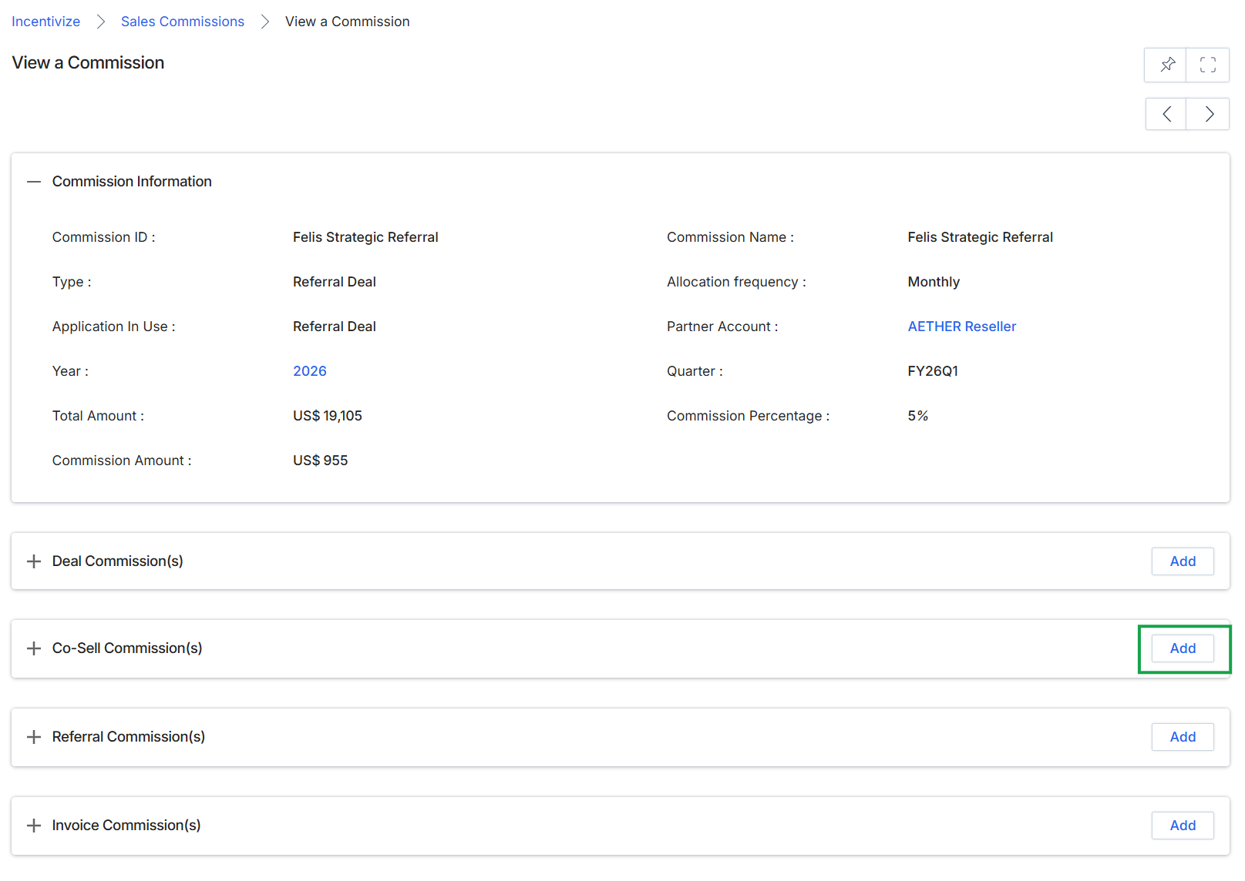Image resolution: width=1245 pixels, height=881 pixels.
Task: Select the Commission ID value Felis Strategic Referral
Action: (x=365, y=237)
